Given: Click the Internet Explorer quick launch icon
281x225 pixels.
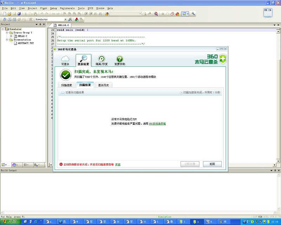Looking at the screenshot, I should coord(36,222).
